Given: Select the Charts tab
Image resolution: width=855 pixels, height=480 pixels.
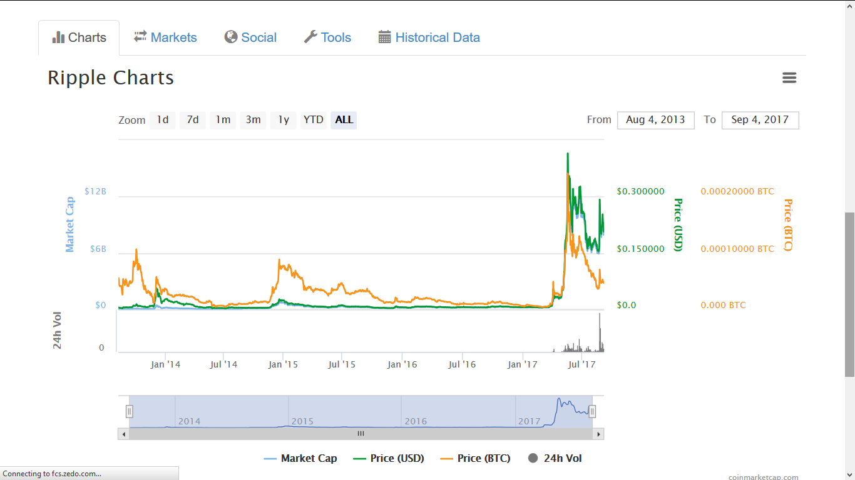Looking at the screenshot, I should coord(79,37).
